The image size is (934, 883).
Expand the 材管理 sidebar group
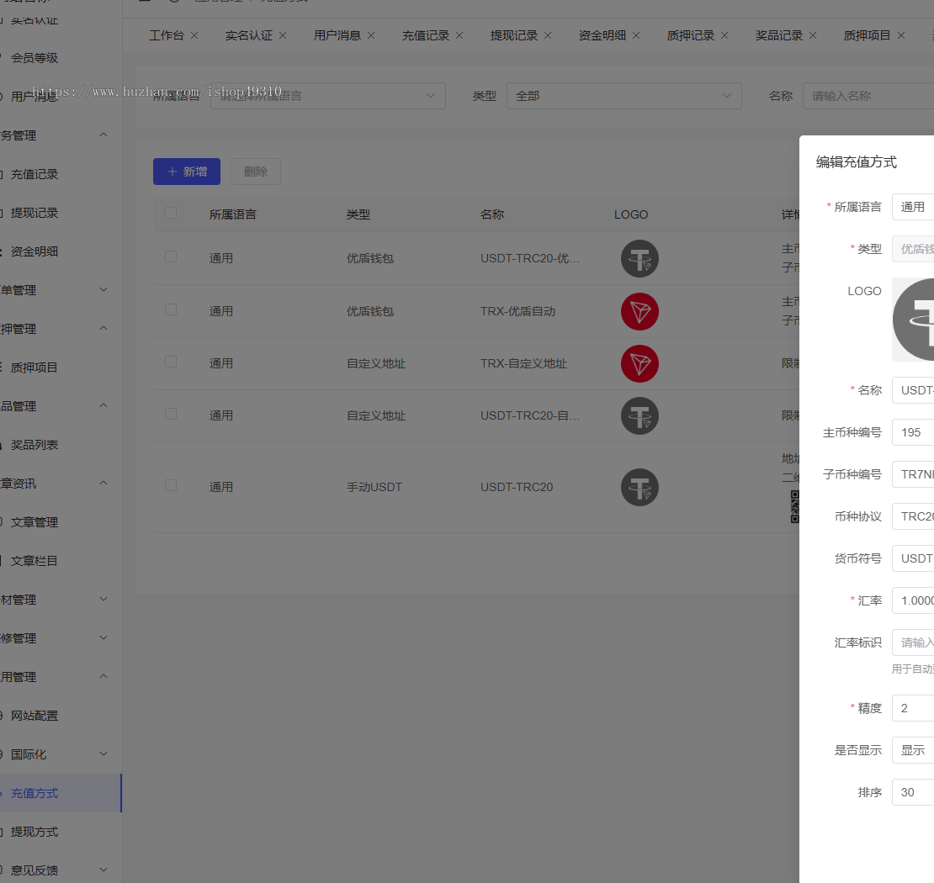tap(103, 599)
